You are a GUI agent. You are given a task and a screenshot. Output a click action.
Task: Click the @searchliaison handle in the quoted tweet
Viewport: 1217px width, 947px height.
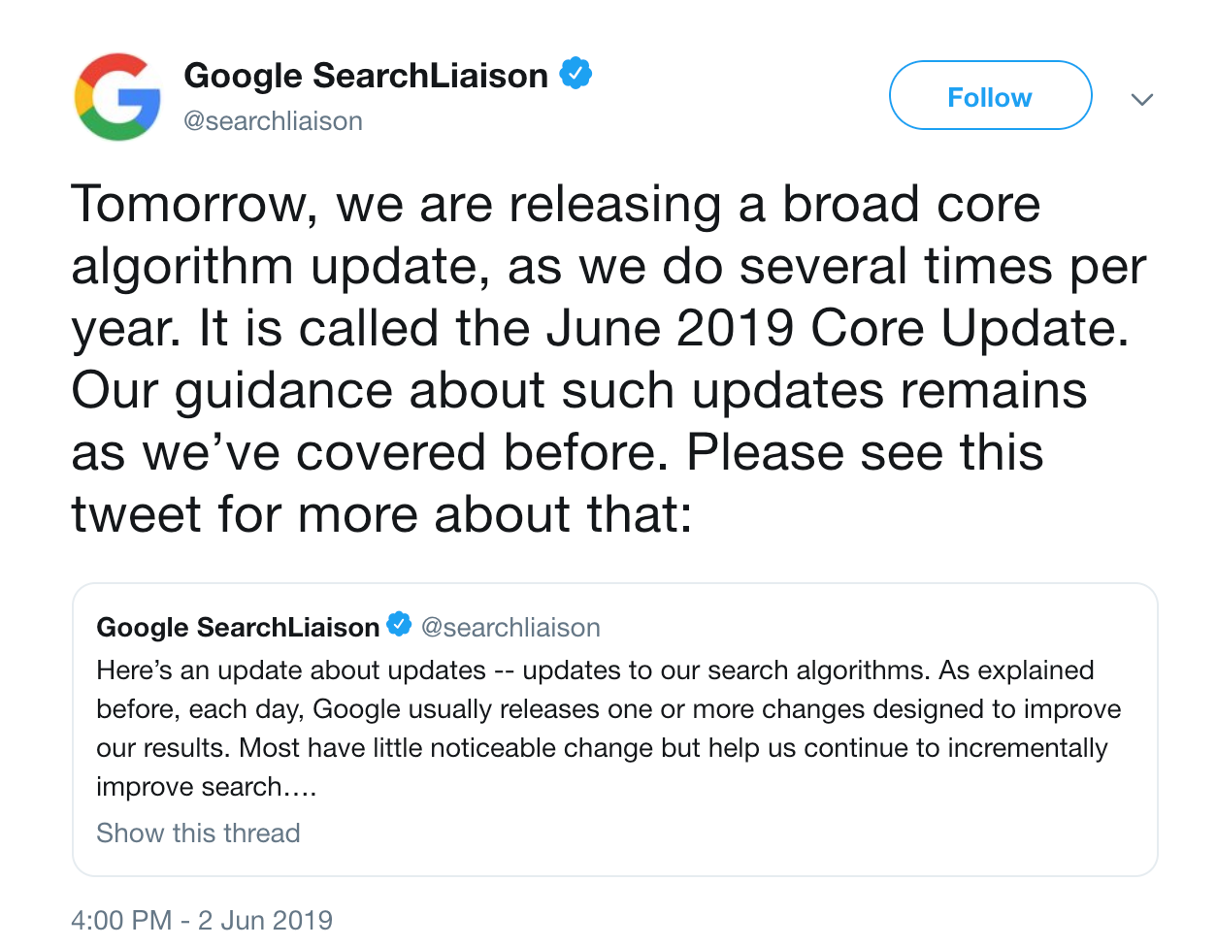[510, 628]
